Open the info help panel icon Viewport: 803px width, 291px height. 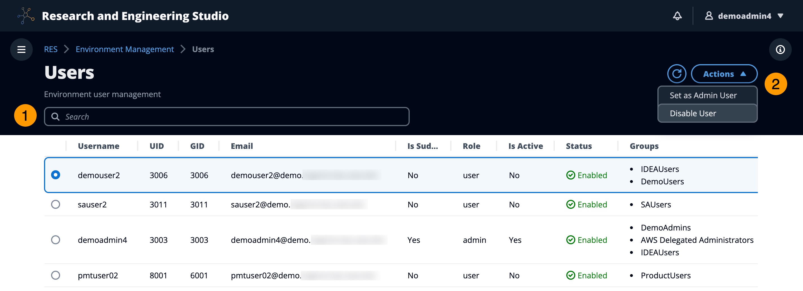pos(780,50)
